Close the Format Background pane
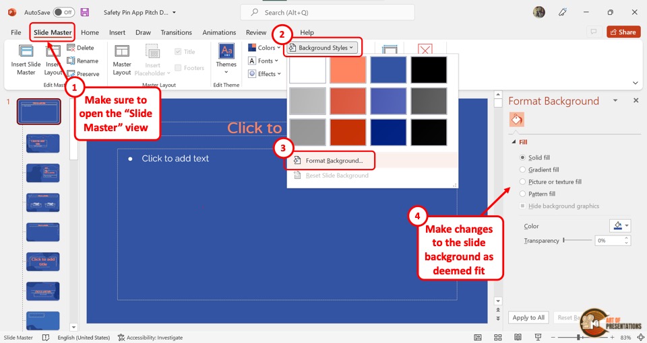 click(636, 100)
